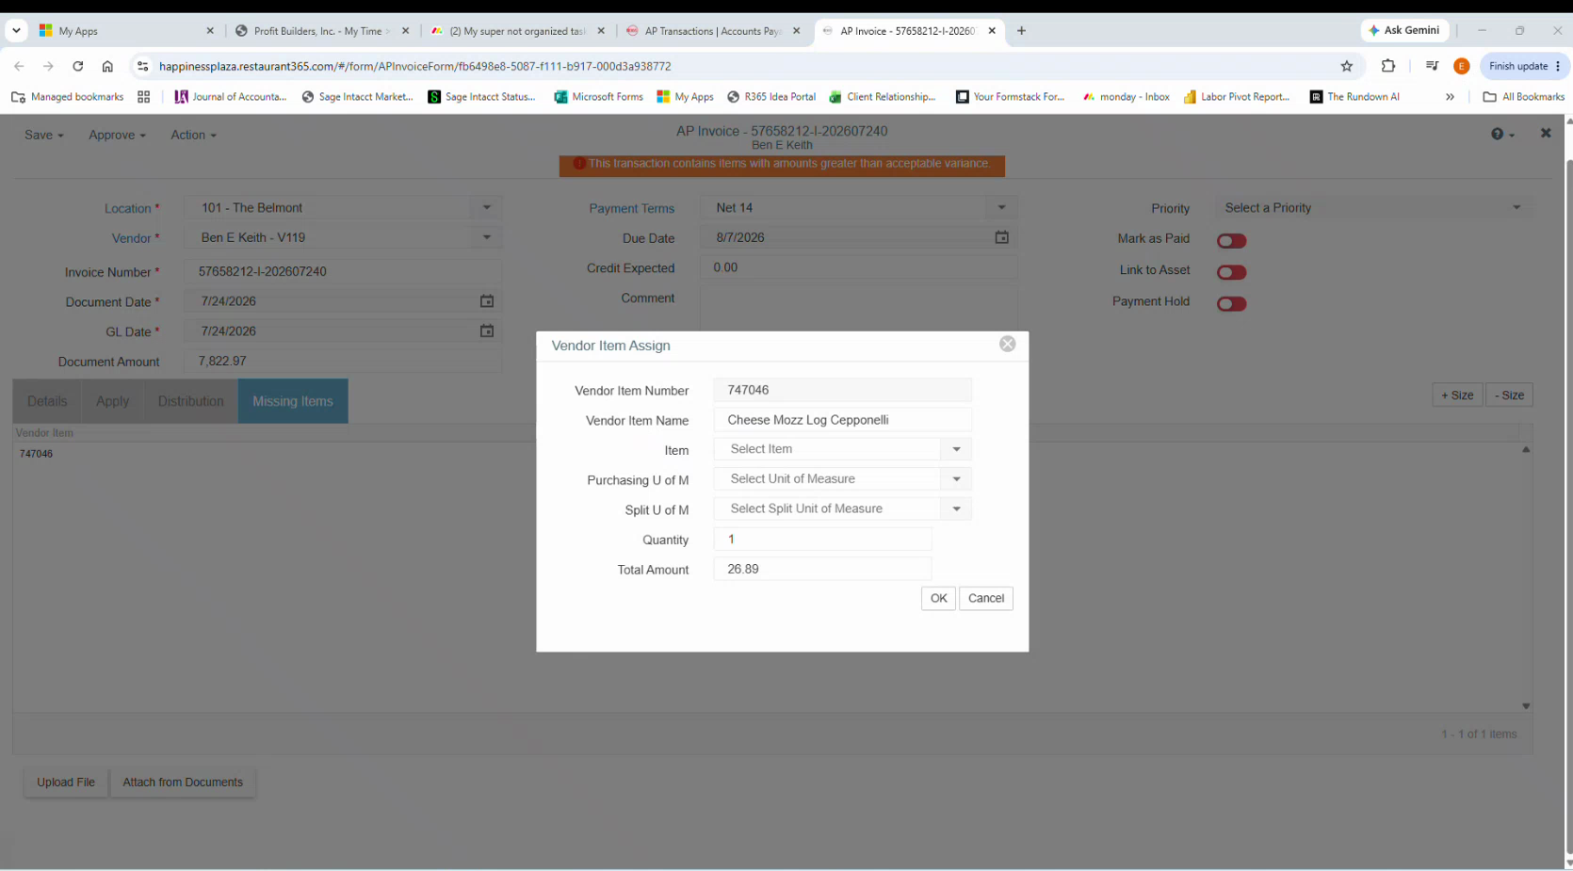Close the Vendor Item Assign dialog
Viewport: 1573px width, 871px height.
[1007, 345]
